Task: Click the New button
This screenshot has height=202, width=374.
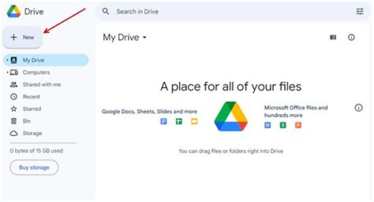Action: (22, 37)
